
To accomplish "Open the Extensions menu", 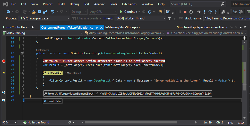I will pyautogui.click(x=129, y=4).
